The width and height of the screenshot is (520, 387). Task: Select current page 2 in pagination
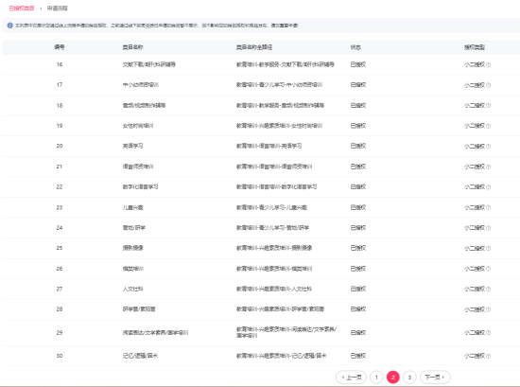click(393, 378)
